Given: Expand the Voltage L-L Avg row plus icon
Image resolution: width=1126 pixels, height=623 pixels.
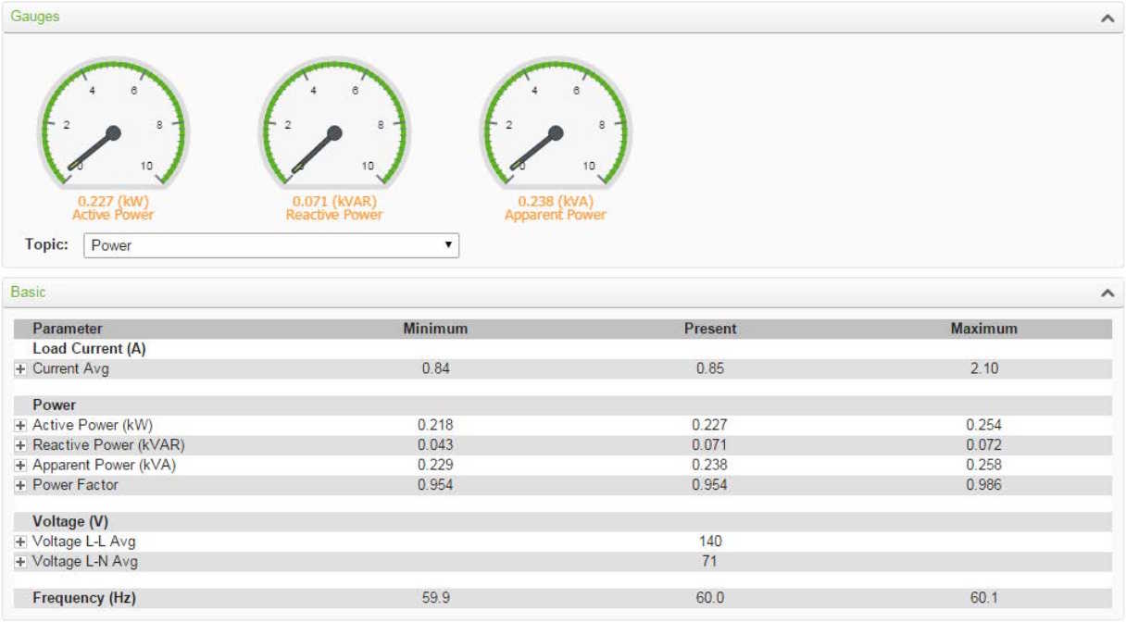Looking at the screenshot, I should coord(20,542).
